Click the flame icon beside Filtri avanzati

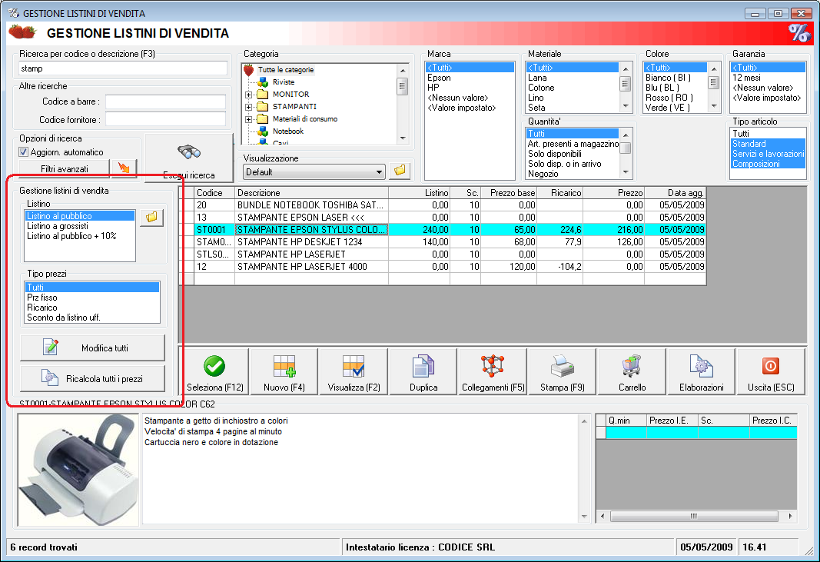124,168
